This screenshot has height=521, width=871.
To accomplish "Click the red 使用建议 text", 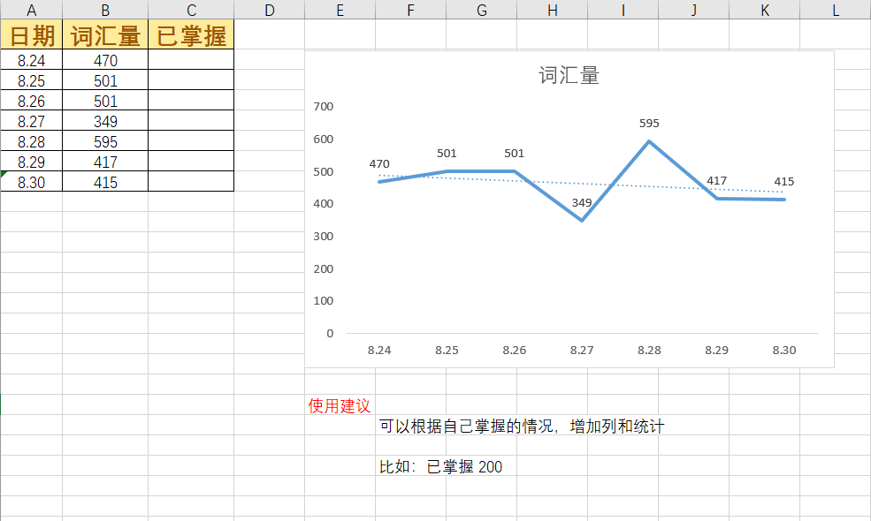I will tap(339, 406).
